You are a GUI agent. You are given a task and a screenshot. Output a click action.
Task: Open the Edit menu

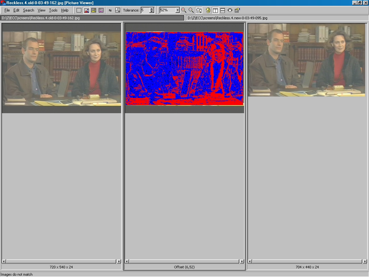click(x=16, y=10)
